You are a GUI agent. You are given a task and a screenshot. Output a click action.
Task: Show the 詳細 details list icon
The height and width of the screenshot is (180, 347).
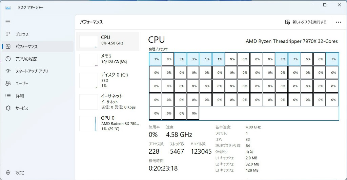coord(8,96)
